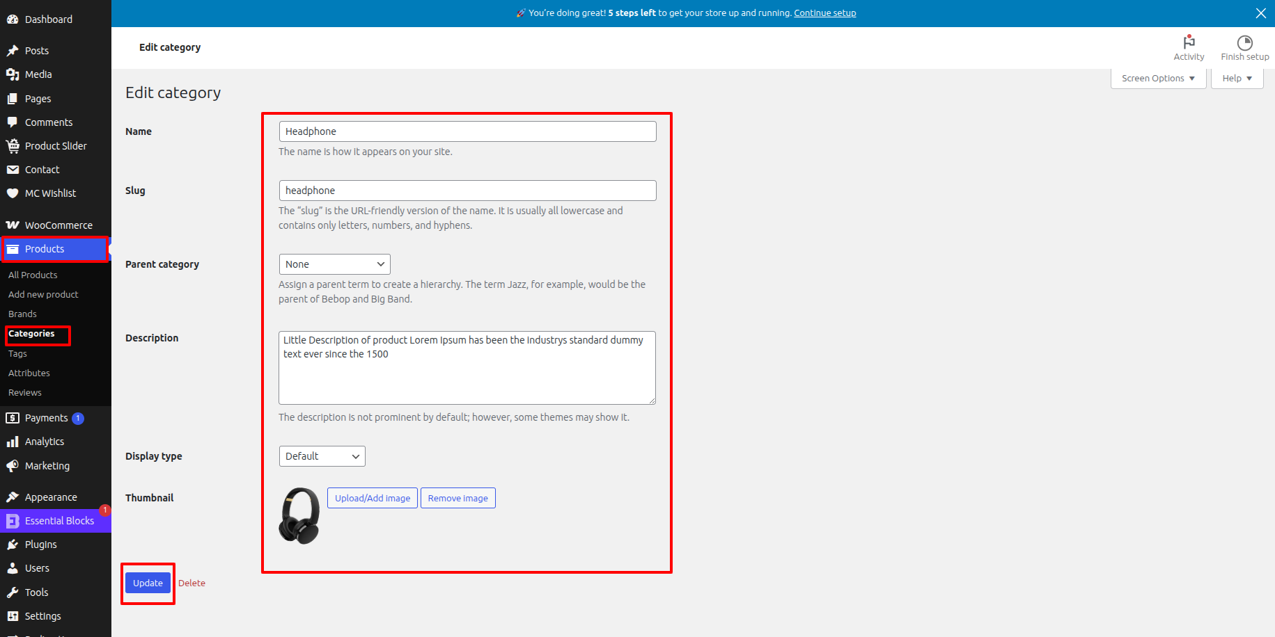Viewport: 1275px width, 637px height.
Task: Open the Parent category dropdown
Action: 334,264
